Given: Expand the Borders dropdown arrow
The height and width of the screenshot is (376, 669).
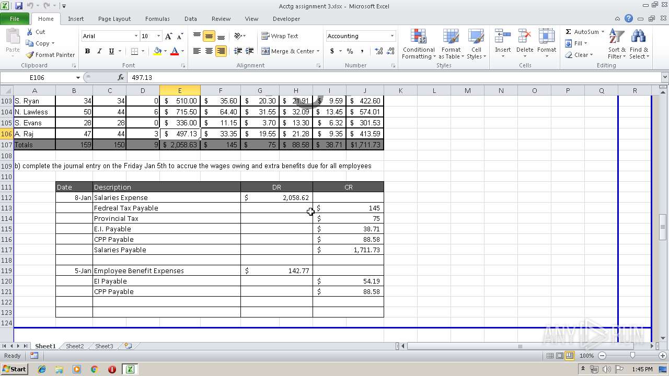Looking at the screenshot, I should pyautogui.click(x=143, y=51).
